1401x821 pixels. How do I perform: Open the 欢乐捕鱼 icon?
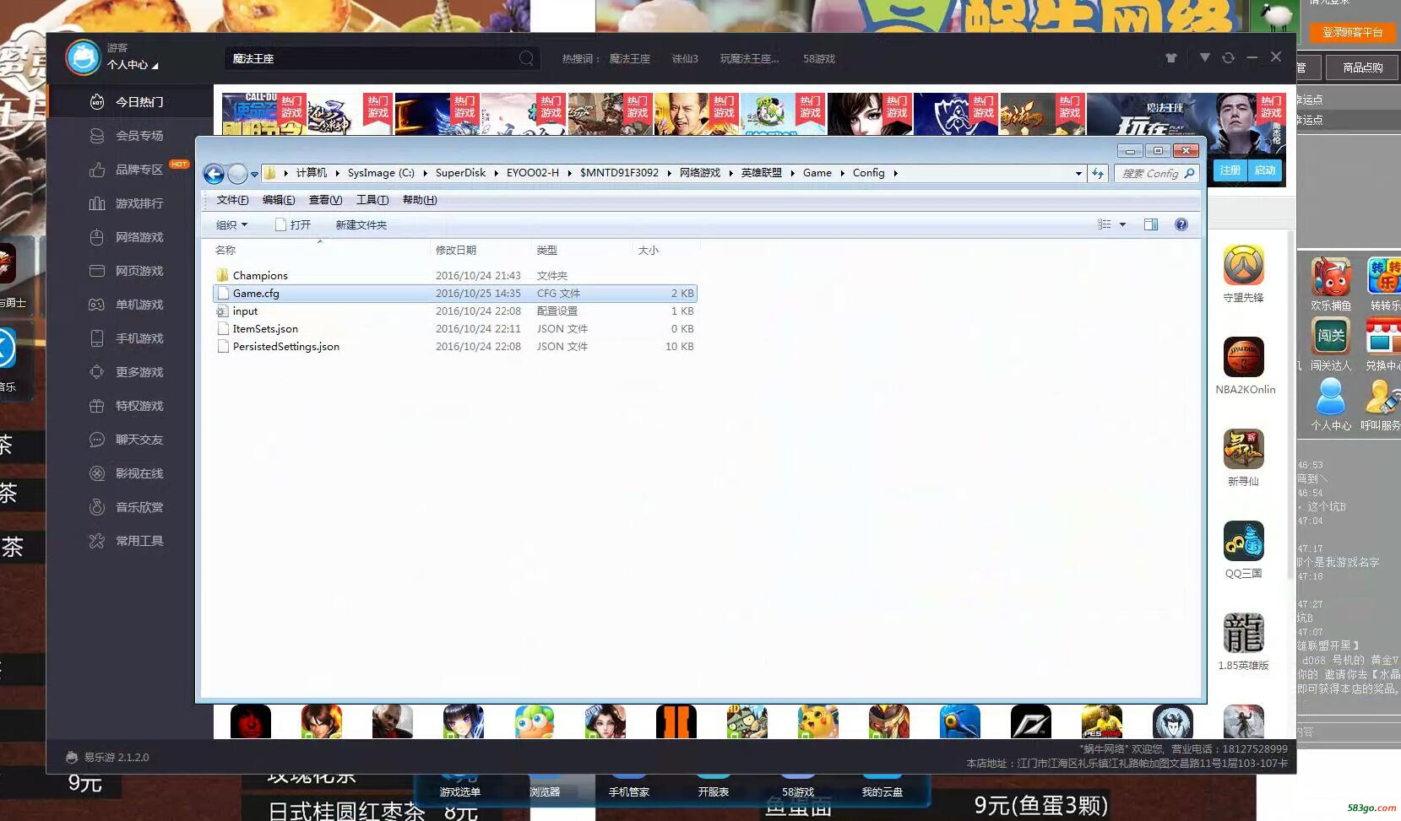[x=1331, y=276]
